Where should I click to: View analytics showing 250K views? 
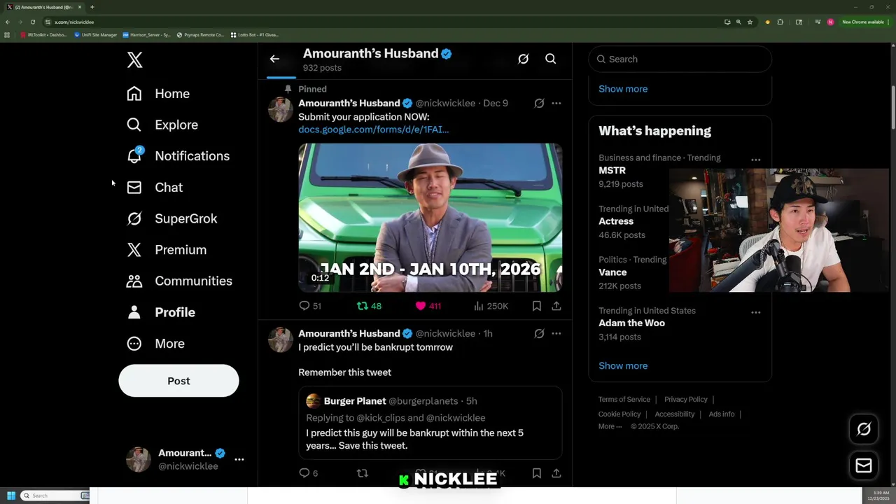click(x=491, y=306)
